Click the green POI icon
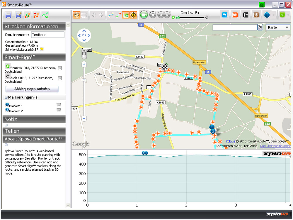Viewport: 293px width, 220px height. pos(282,15)
